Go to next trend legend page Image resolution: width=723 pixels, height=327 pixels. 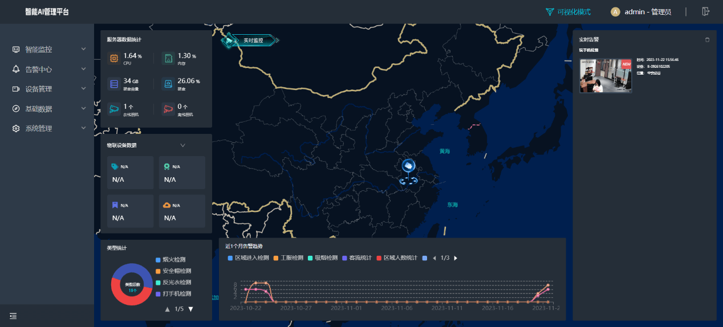456,258
